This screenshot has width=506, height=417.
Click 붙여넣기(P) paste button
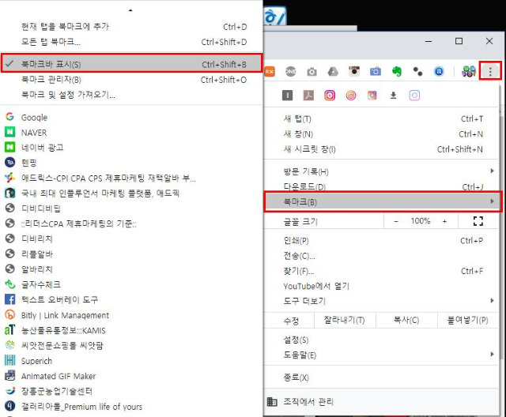(467, 320)
